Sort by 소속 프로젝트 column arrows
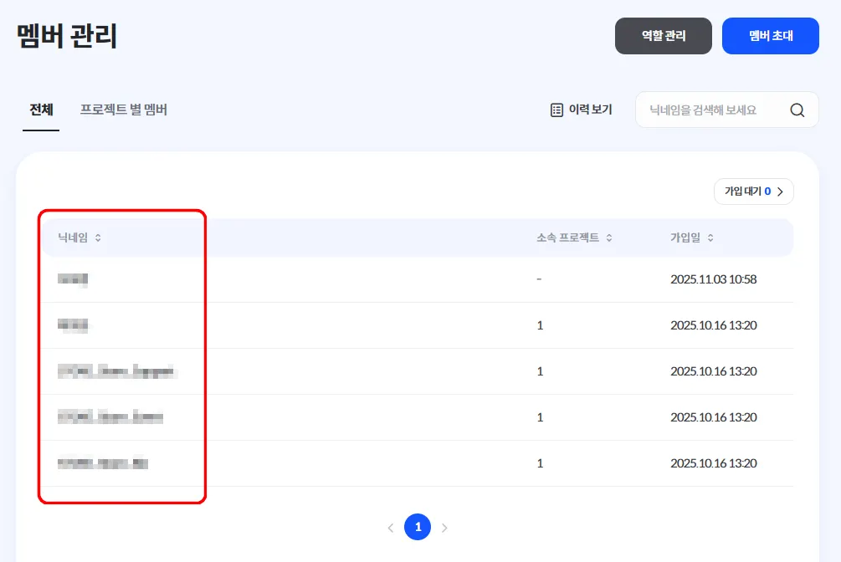The width and height of the screenshot is (841, 562). [609, 238]
